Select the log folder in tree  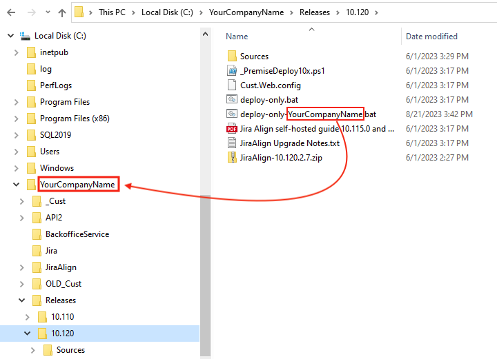pyautogui.click(x=46, y=69)
